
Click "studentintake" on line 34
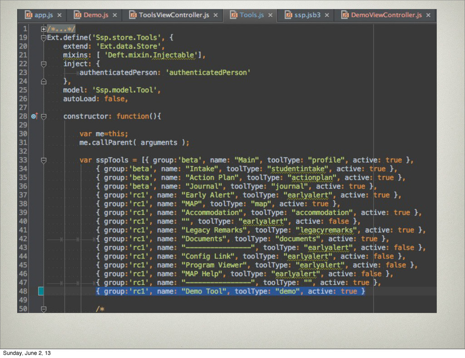(298, 169)
